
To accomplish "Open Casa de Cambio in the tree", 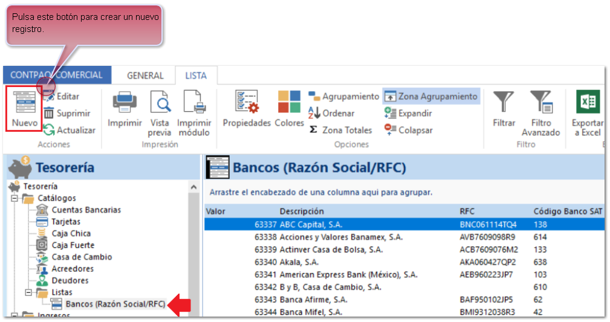I will (82, 257).
